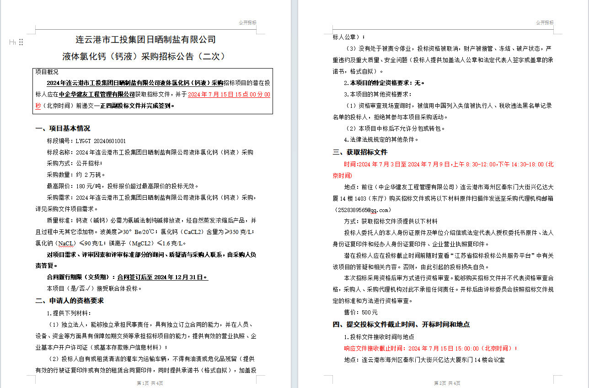Click the H1 heading style indicator icon
Screen dimensions: 589x388
point(12,42)
